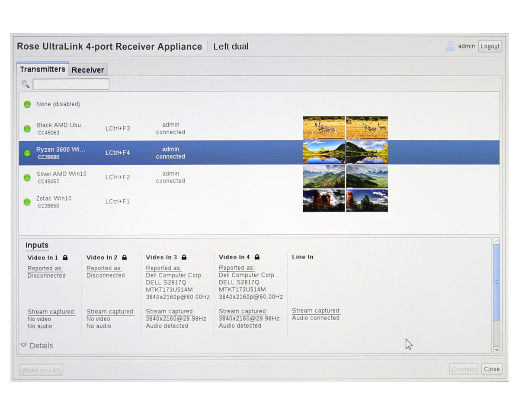Switch to the Receiver tab
This screenshot has width=519, height=415.
point(88,70)
